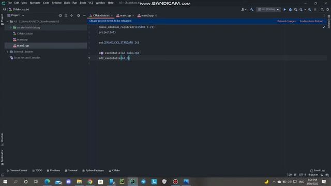Close the main2.cpp editor tab

tap(156, 16)
